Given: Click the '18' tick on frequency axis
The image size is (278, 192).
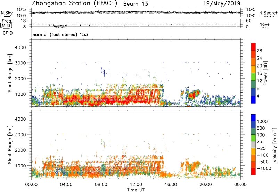Looking at the screenshot, I should pyautogui.click(x=23, y=21).
